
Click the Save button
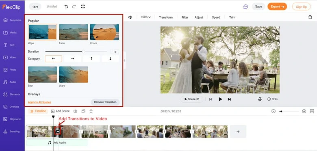258,6
